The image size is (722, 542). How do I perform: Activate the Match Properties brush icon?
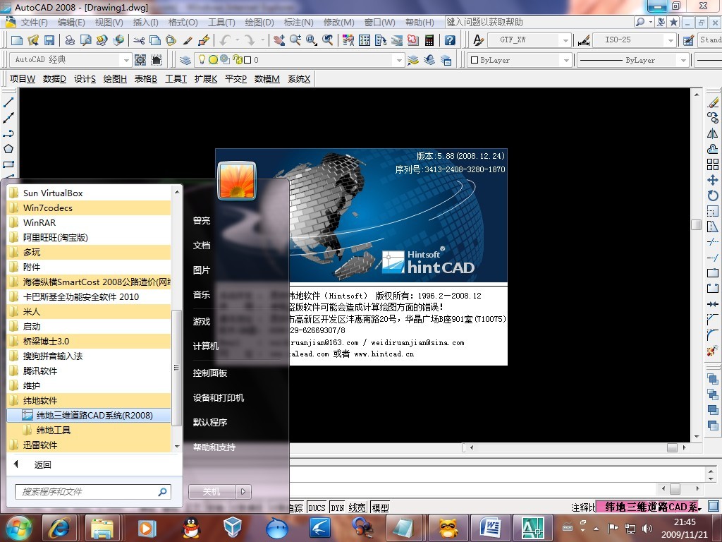188,40
